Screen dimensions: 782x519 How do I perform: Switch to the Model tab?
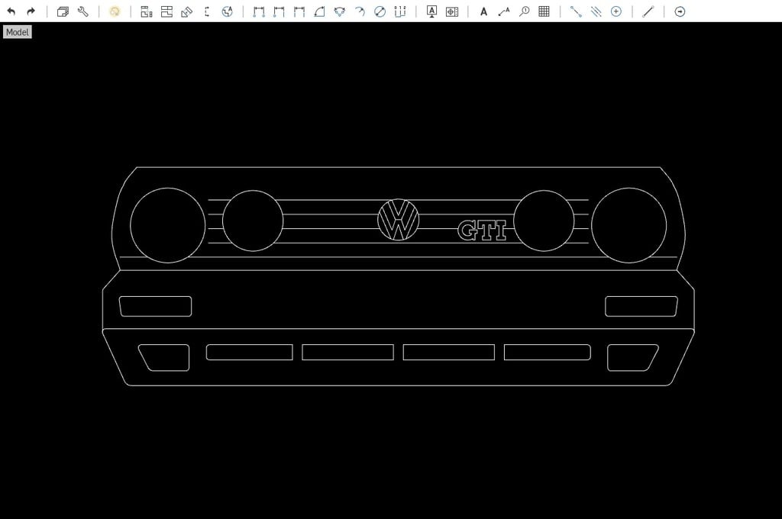click(x=17, y=32)
